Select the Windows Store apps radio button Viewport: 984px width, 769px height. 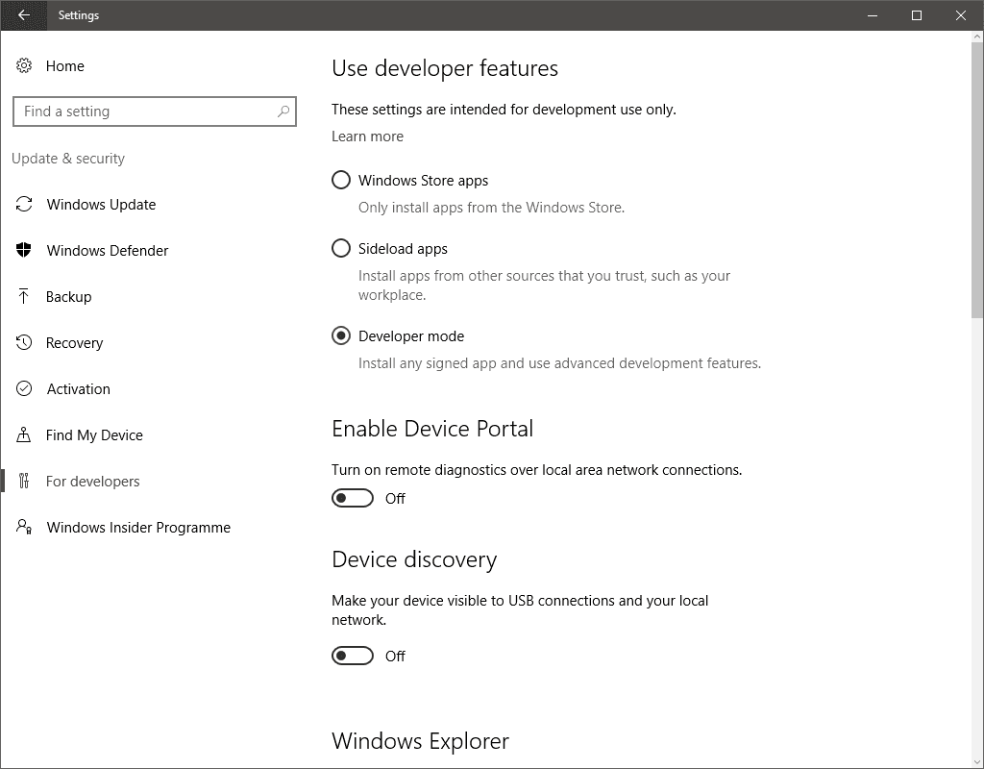point(341,181)
